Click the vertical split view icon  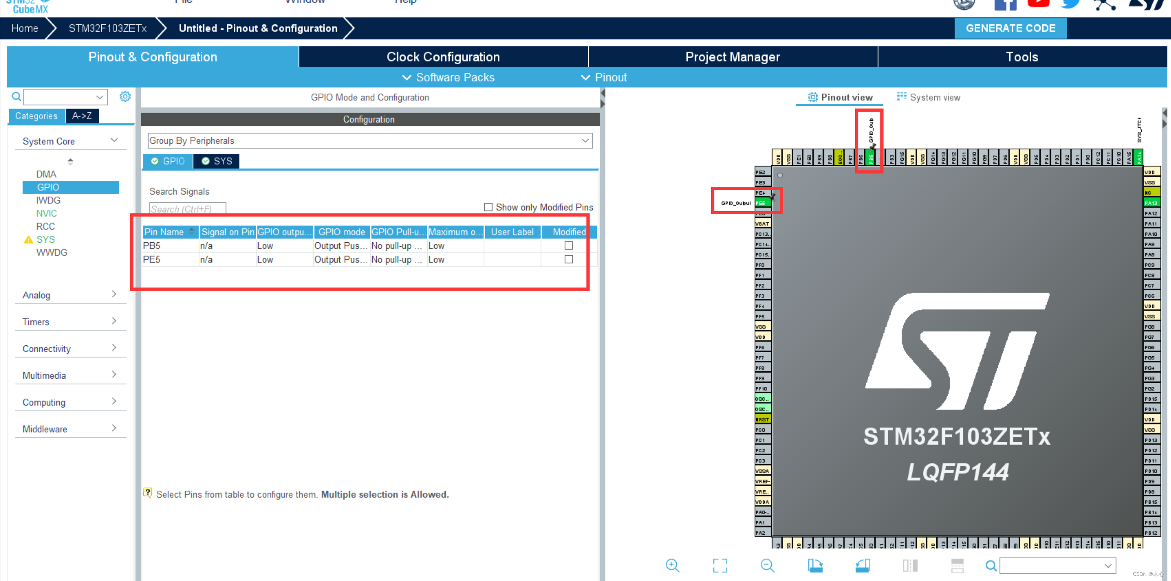[x=910, y=565]
